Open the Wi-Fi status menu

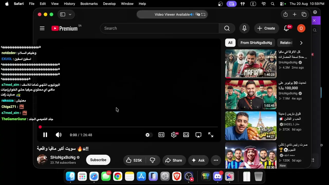264,4
